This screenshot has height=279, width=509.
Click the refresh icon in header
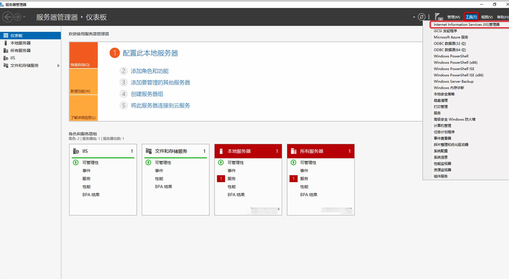click(422, 17)
